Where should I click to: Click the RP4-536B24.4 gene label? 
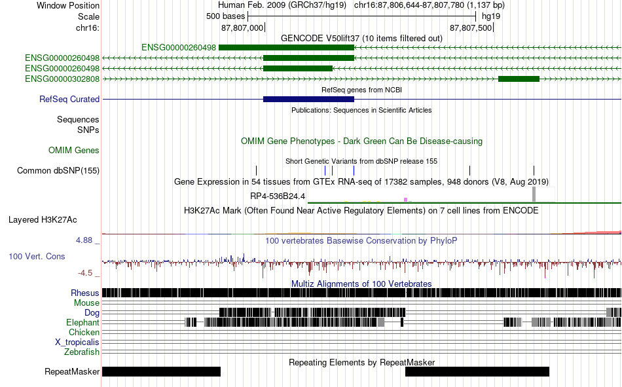point(278,196)
